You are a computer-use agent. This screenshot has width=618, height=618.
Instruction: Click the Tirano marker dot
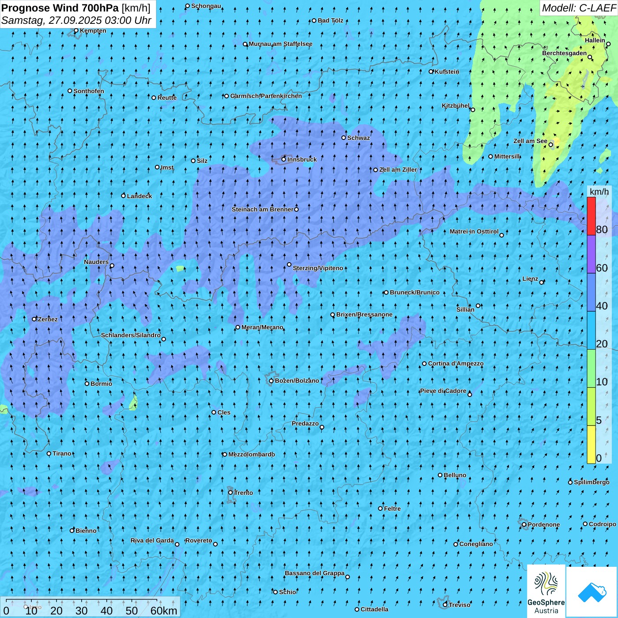point(49,453)
